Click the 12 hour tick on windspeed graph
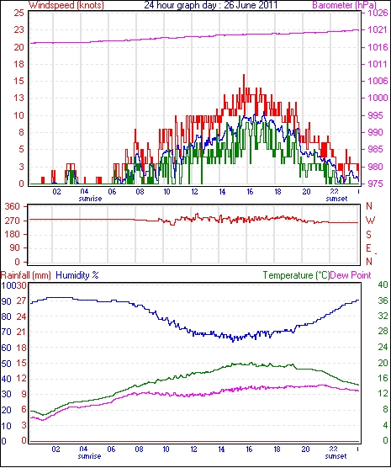Screen dimensions: 391x468 [x=194, y=192]
